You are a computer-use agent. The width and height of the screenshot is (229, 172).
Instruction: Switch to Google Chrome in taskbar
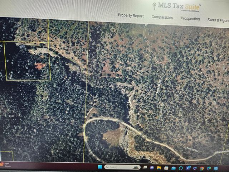click(202, 168)
